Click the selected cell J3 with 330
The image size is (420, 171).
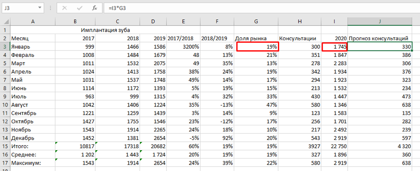(380, 47)
